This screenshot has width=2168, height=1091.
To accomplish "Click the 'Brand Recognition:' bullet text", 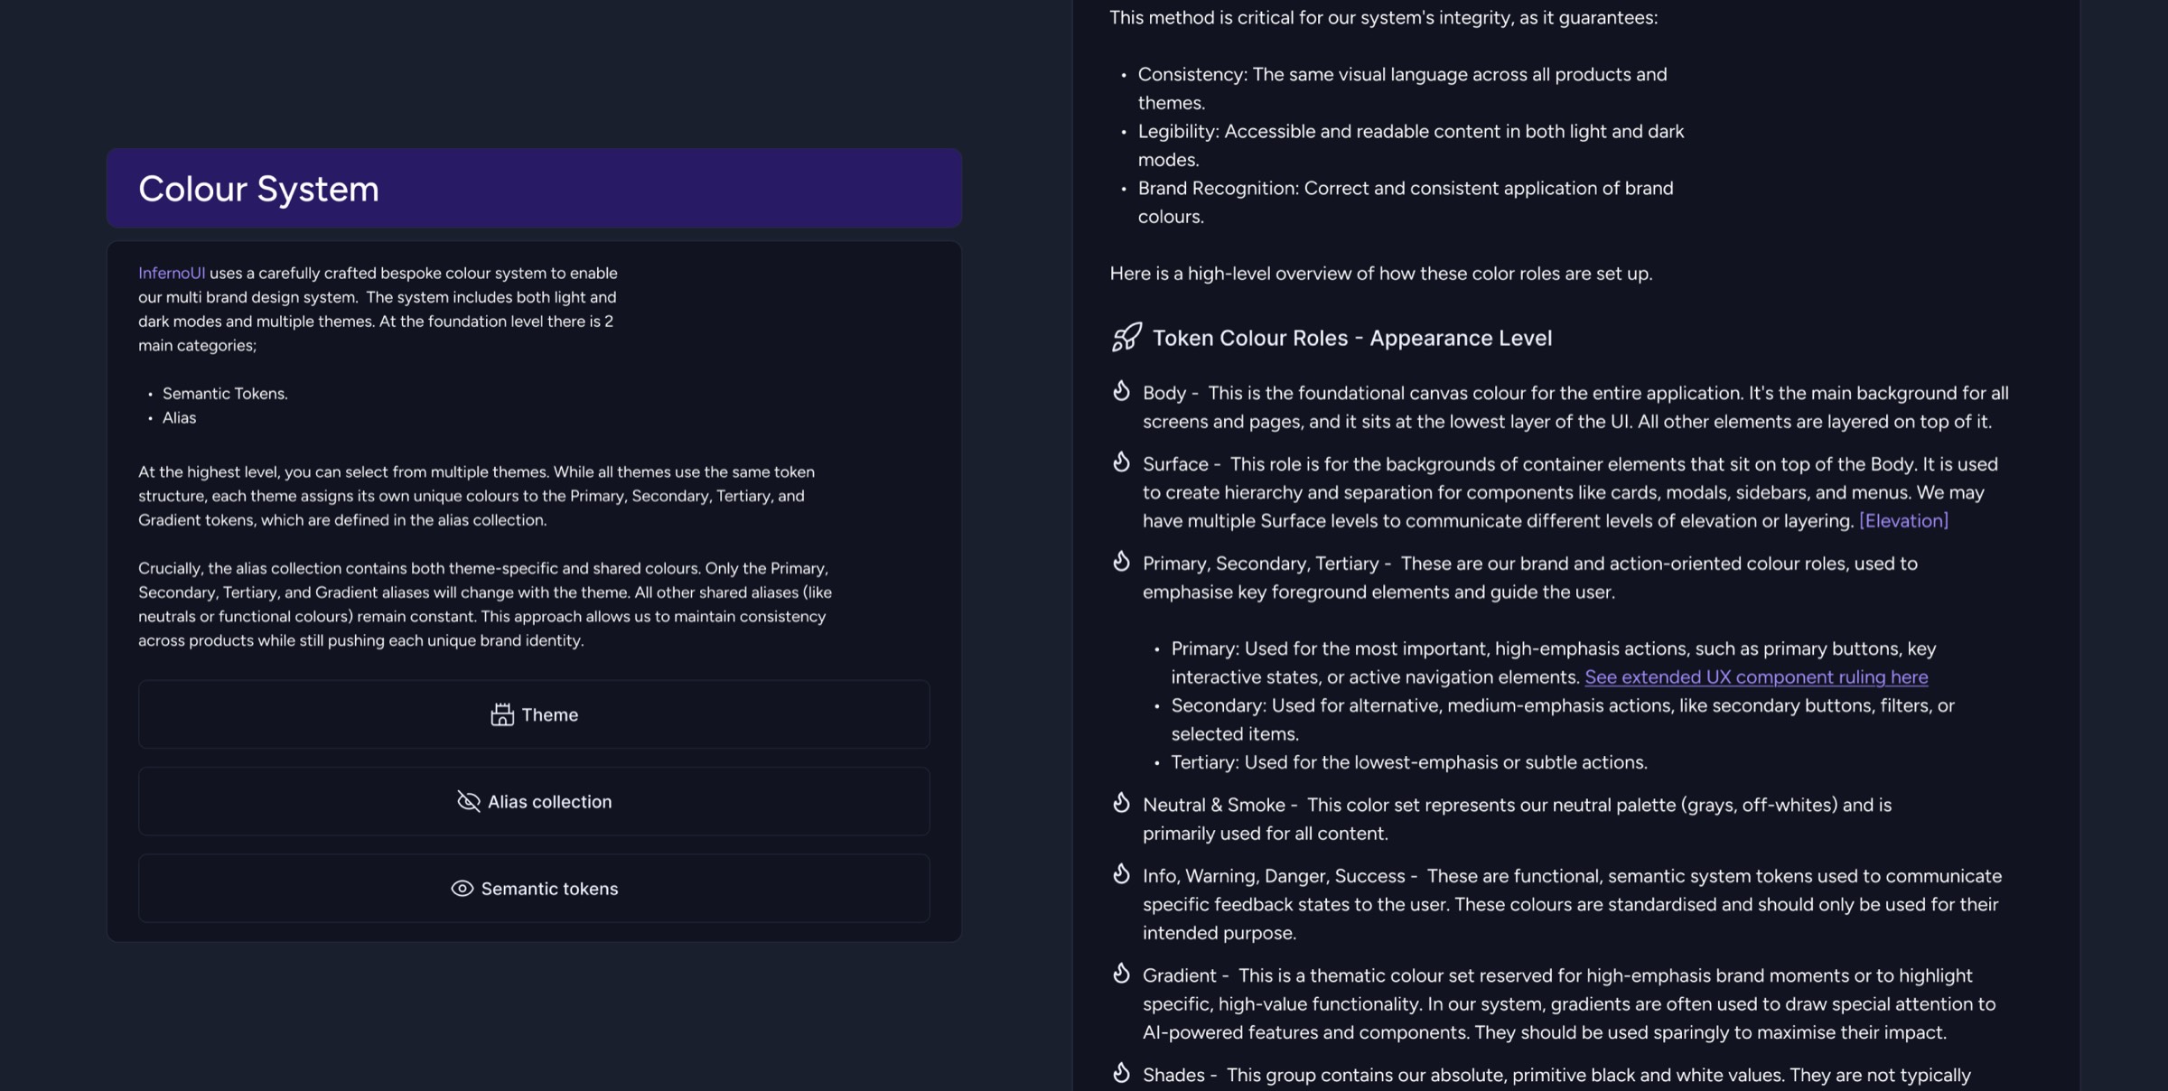I will pos(1406,202).
